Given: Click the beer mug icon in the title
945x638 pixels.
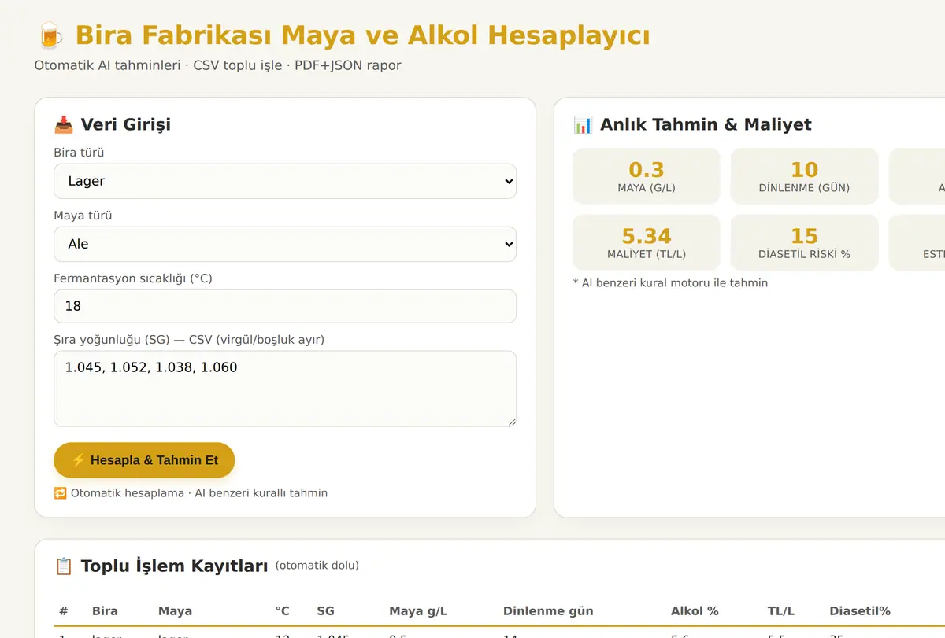Looking at the screenshot, I should (x=50, y=35).
